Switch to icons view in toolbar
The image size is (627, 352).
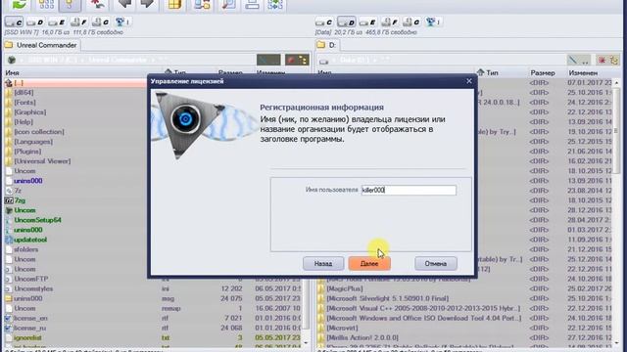point(46,5)
